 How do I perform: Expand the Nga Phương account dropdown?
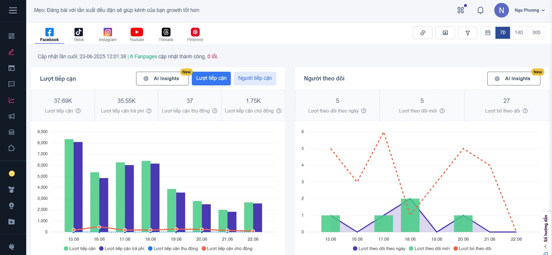click(530, 10)
